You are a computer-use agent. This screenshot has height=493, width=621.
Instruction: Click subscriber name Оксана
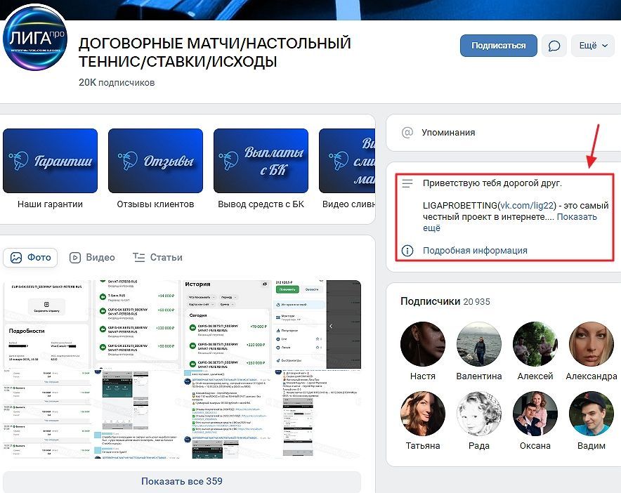point(535,446)
